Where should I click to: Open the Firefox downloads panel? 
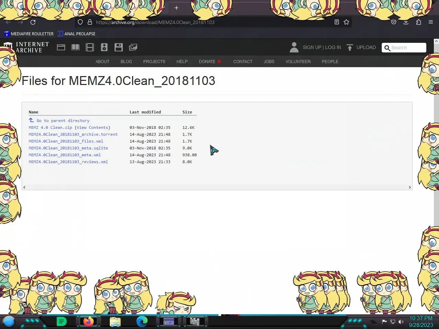[406, 22]
